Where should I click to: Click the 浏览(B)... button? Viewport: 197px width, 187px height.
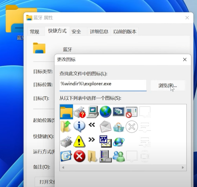pos(168,86)
